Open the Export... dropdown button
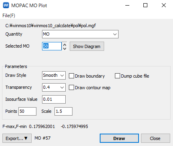Image resolution: width=173 pixels, height=146 pixels. (x=17, y=138)
